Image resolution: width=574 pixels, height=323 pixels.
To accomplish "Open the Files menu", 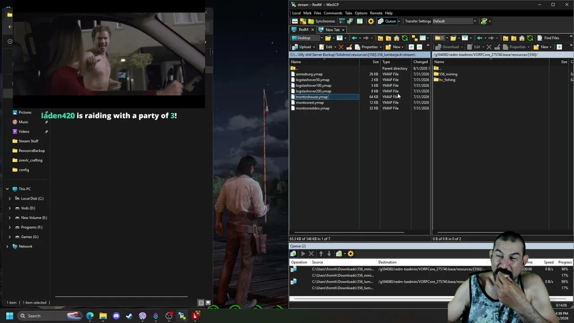I will coord(317,13).
